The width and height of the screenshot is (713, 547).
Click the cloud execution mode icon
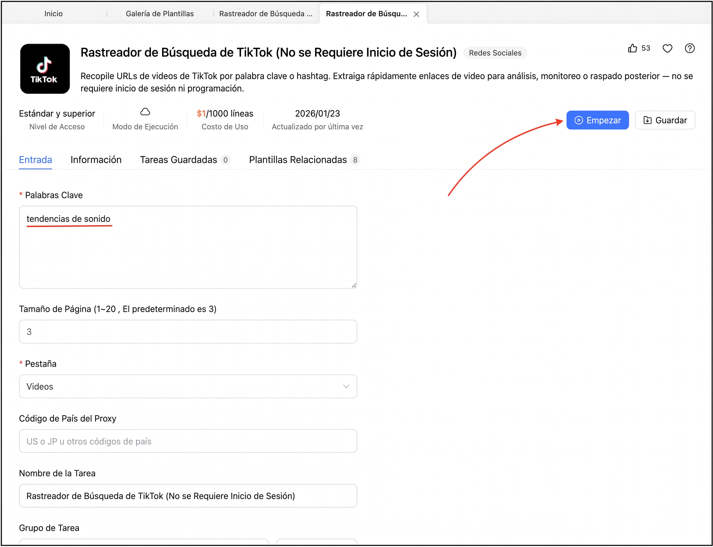click(145, 112)
